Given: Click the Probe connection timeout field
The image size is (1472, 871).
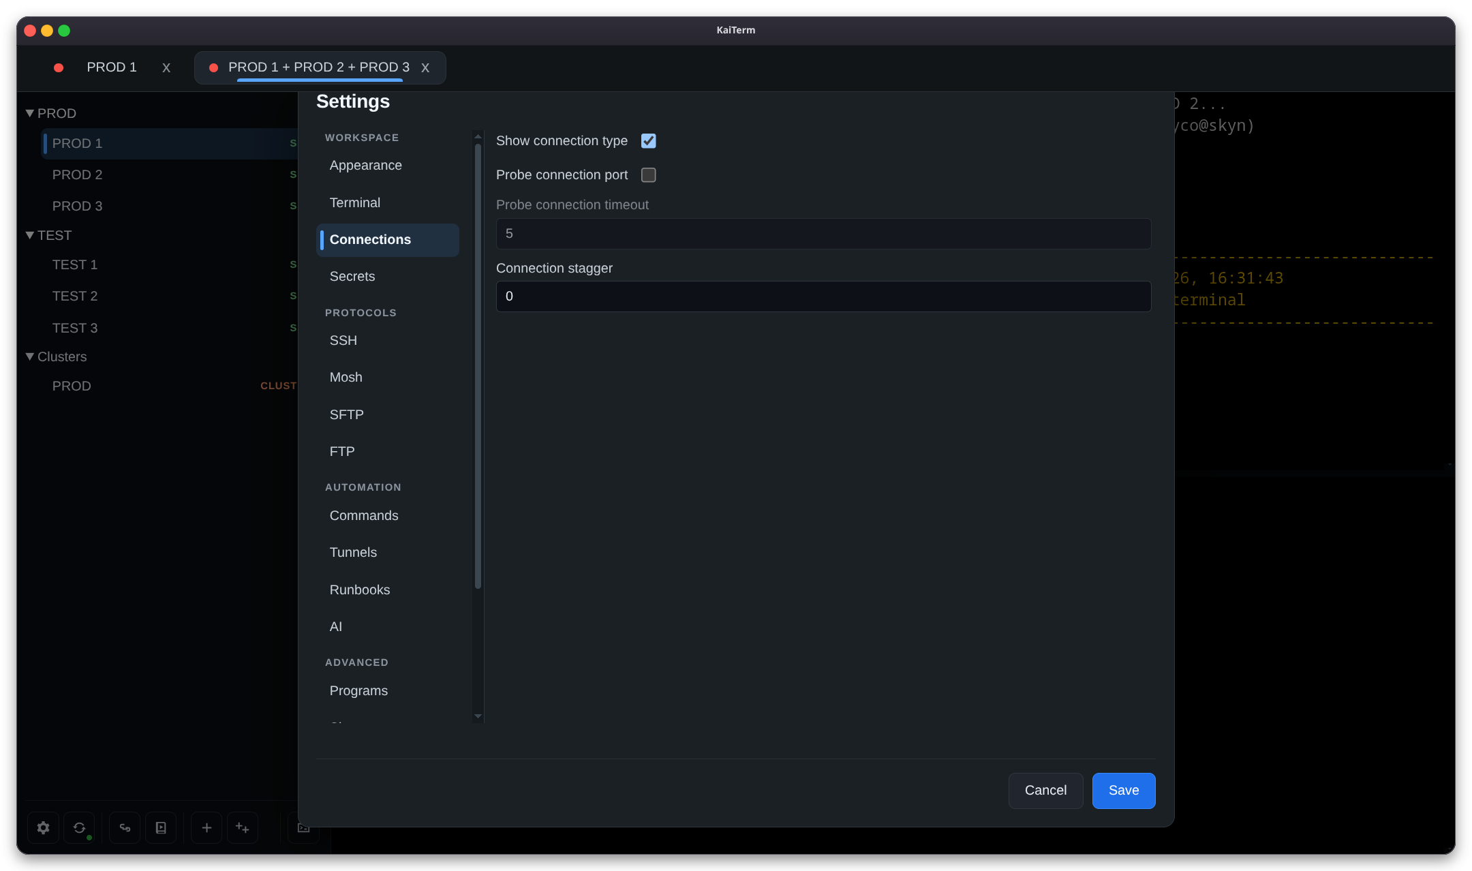Looking at the screenshot, I should pos(823,234).
